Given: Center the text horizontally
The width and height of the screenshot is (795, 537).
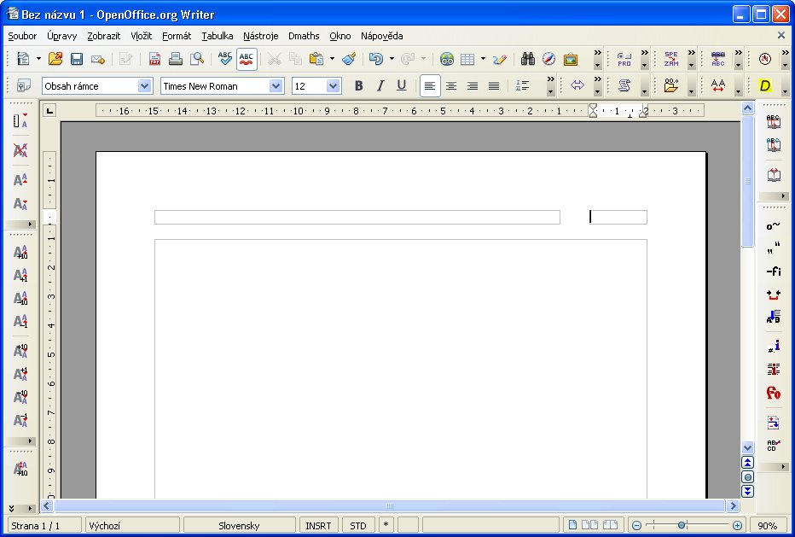Looking at the screenshot, I should (450, 85).
